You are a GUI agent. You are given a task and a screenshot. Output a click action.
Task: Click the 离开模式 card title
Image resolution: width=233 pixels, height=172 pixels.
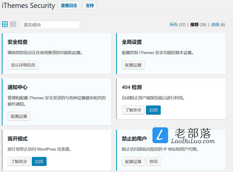coord(18,139)
